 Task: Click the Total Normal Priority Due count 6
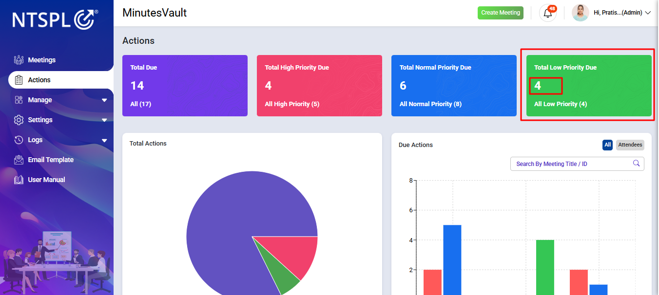(x=403, y=86)
